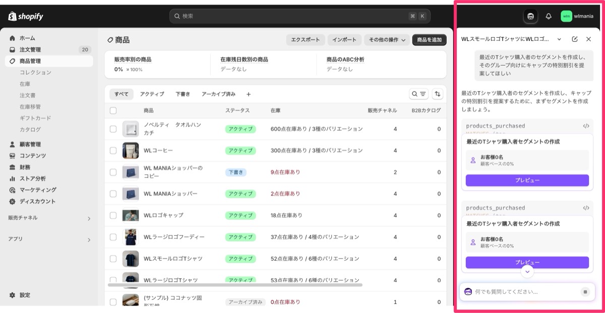Open the WLコーヒー product thumbnail

131,150
